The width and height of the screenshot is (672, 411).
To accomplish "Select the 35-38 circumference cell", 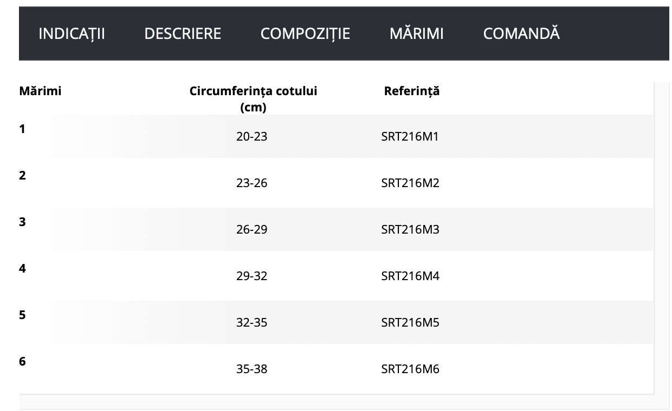I will 251,369.
